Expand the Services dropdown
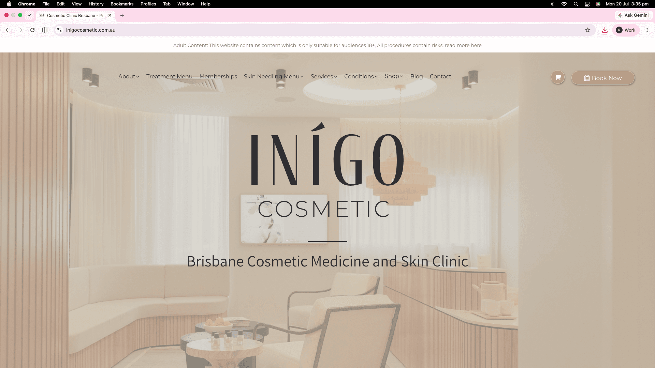The width and height of the screenshot is (655, 368). pos(324,76)
